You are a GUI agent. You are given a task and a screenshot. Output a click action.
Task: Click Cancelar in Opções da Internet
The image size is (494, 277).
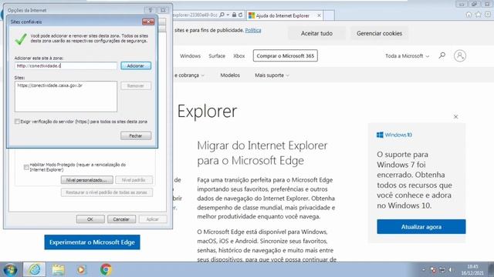click(x=122, y=219)
